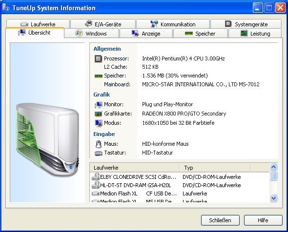This screenshot has width=288, height=232.
Task: Click the Allgemein section heading
Action: (x=107, y=49)
